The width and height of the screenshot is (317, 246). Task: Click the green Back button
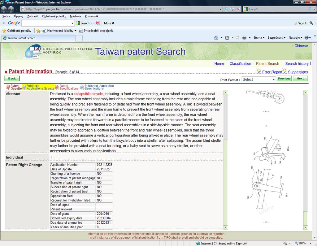[12, 78]
